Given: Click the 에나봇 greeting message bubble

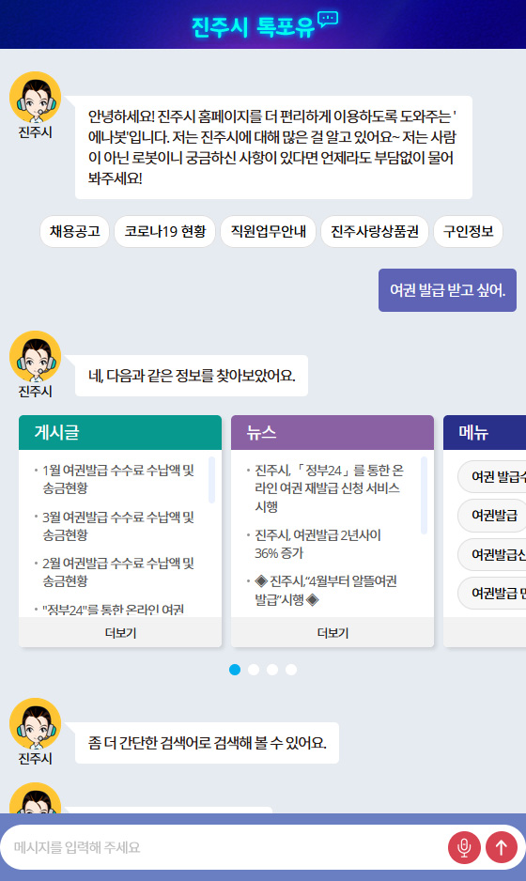Looking at the screenshot, I should (x=273, y=147).
